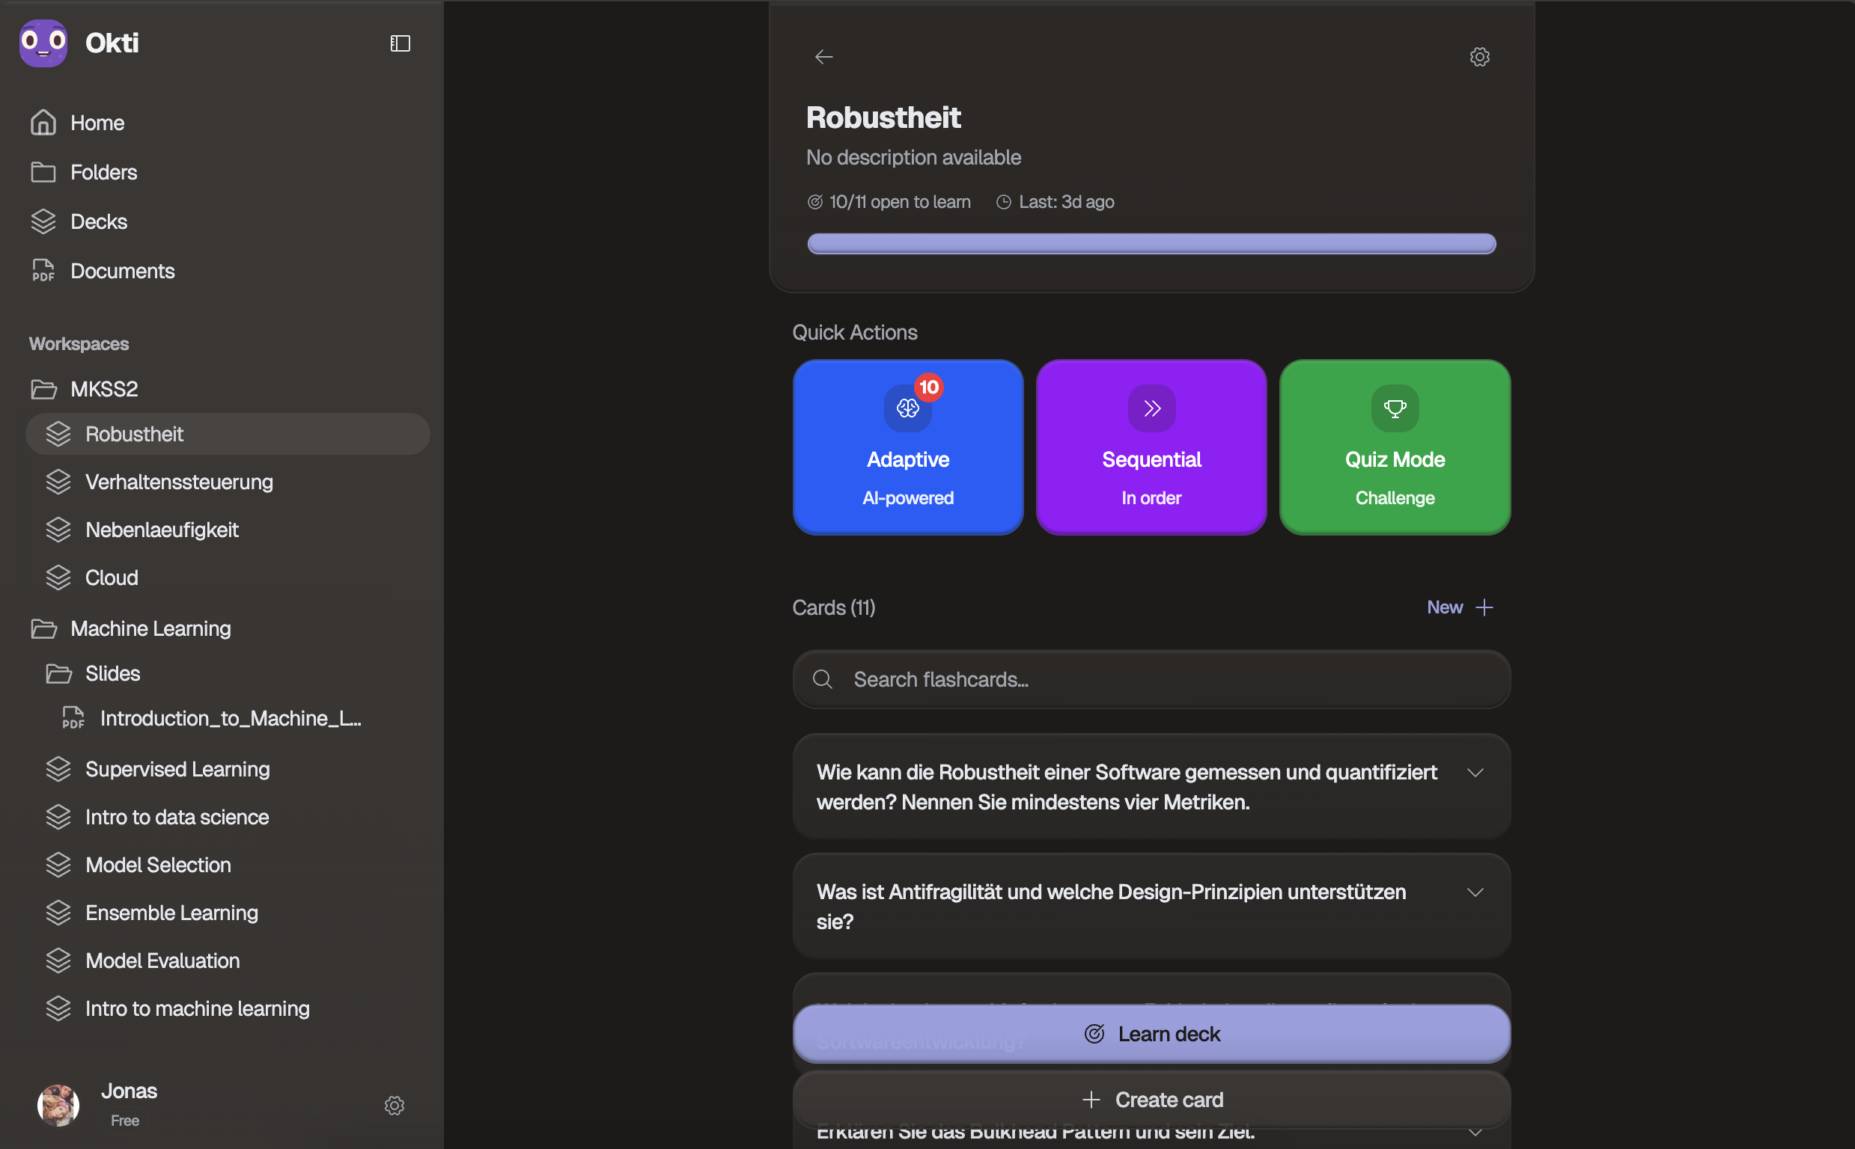Click the plus icon next to New
The width and height of the screenshot is (1855, 1149).
[1484, 607]
